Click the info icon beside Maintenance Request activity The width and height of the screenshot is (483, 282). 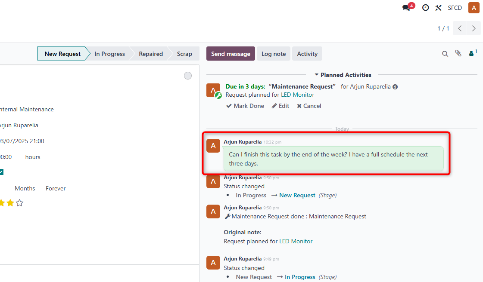click(x=395, y=86)
